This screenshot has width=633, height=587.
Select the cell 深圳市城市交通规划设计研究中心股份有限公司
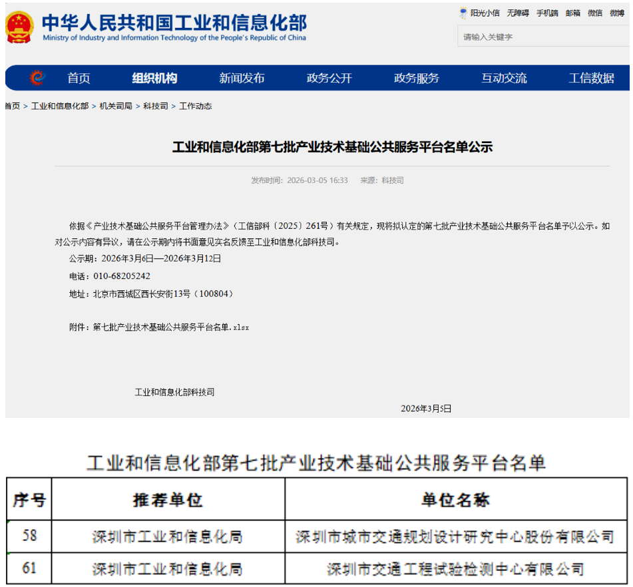click(x=455, y=537)
